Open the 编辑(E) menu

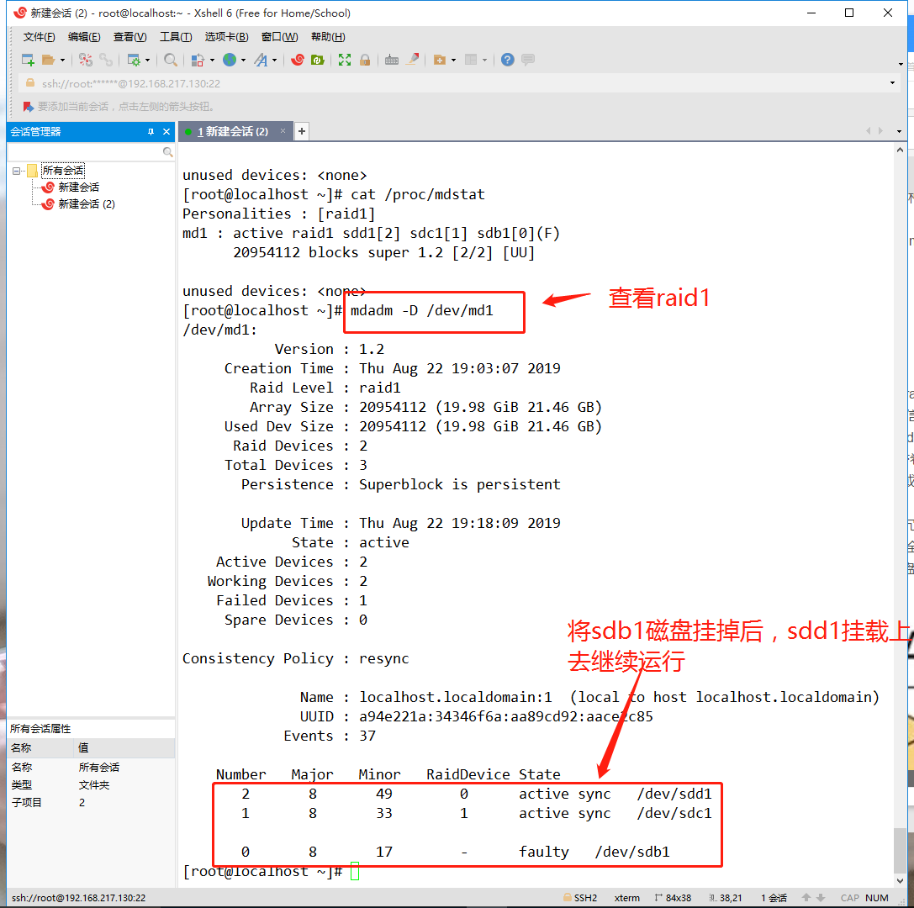pyautogui.click(x=84, y=37)
